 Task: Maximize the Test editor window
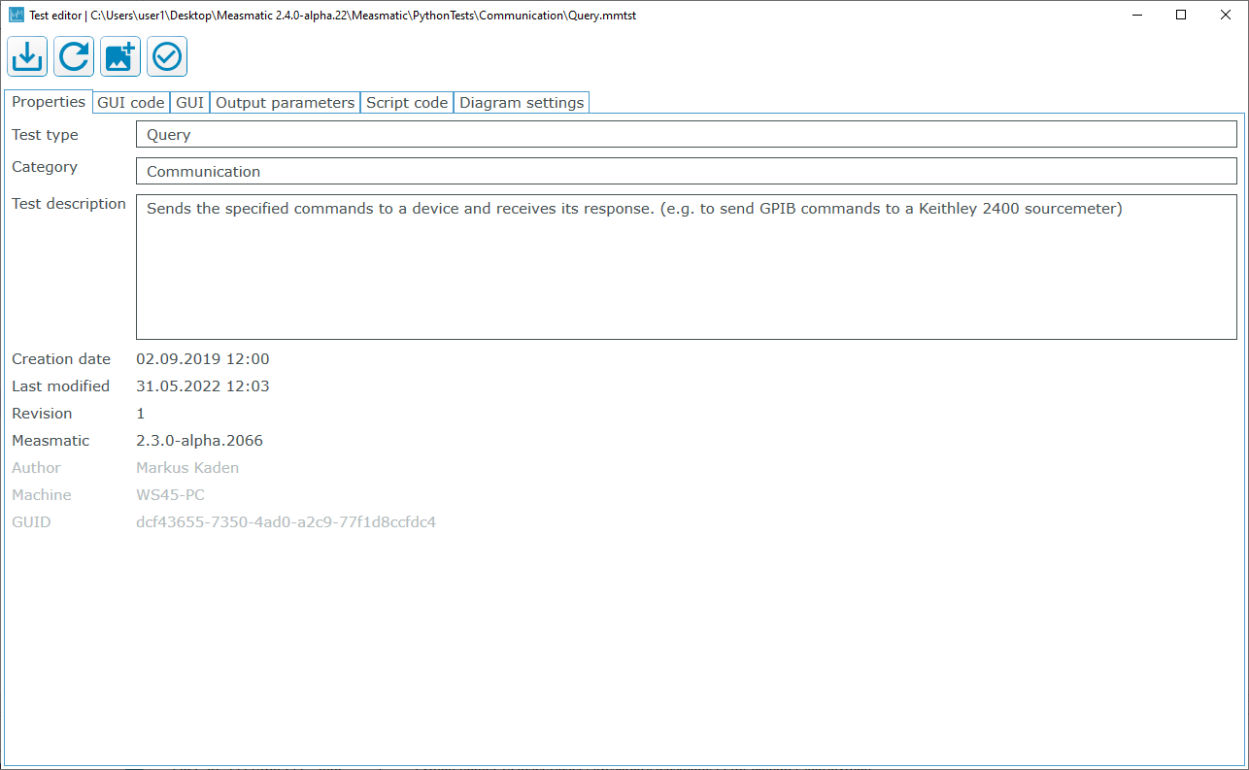(x=1181, y=15)
